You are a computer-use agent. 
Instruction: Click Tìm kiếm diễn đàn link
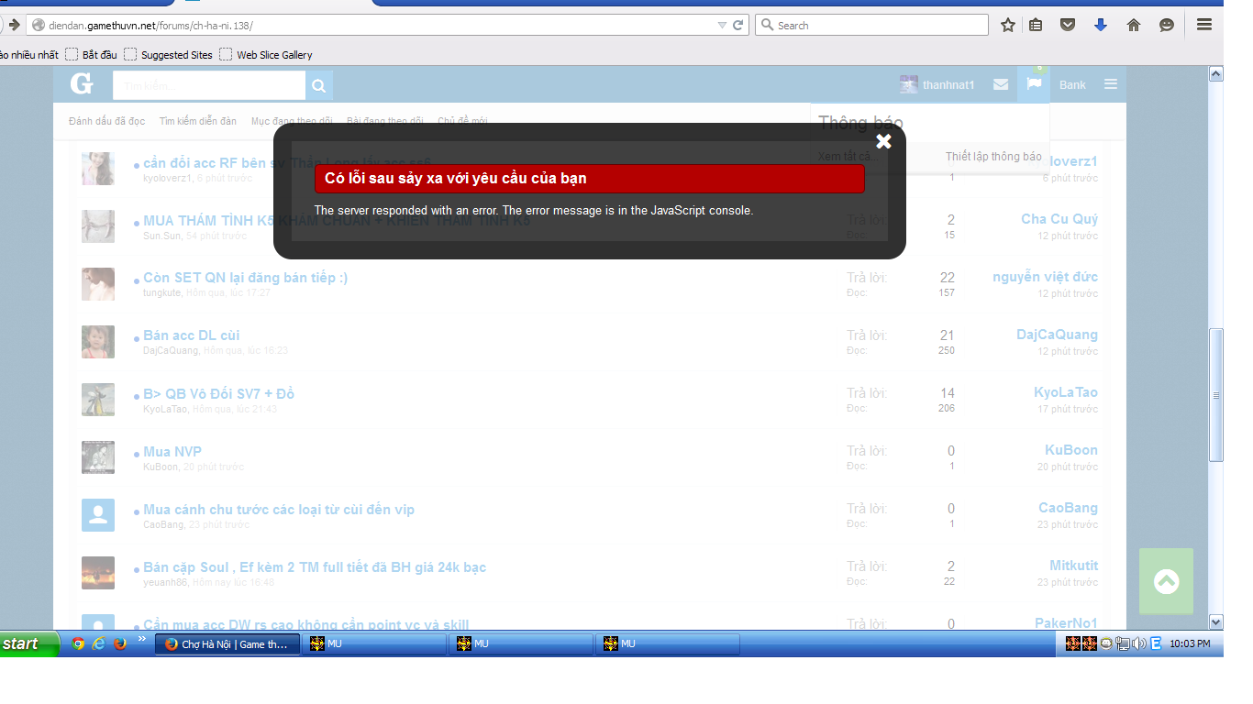pos(197,121)
